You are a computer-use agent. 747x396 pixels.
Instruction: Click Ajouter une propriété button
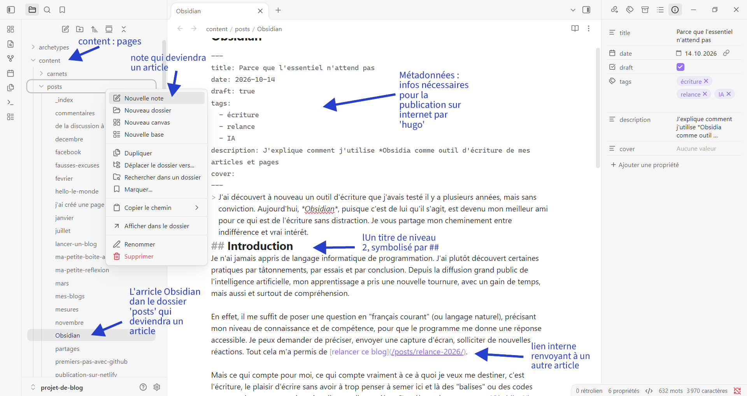[x=645, y=165]
